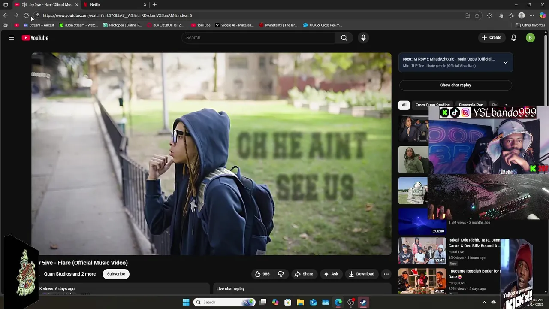Expand the Next: M Row playlist panel
Screen dimensions: 549x309
click(505, 62)
